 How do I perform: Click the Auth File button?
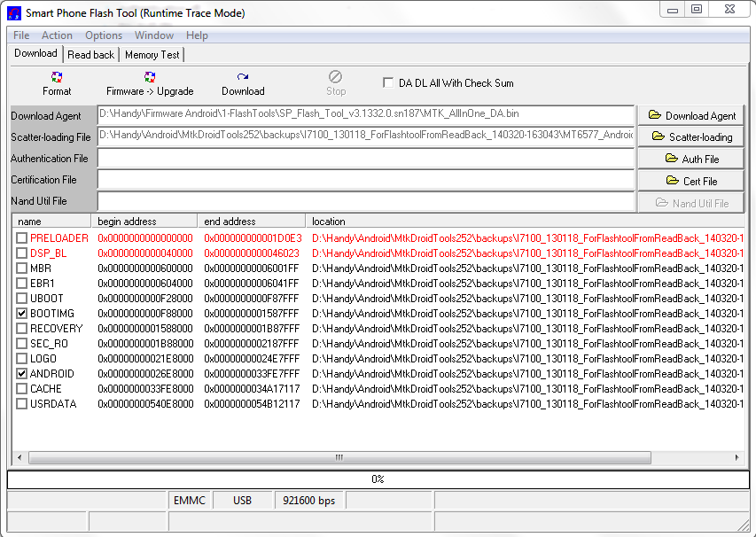[x=691, y=159]
